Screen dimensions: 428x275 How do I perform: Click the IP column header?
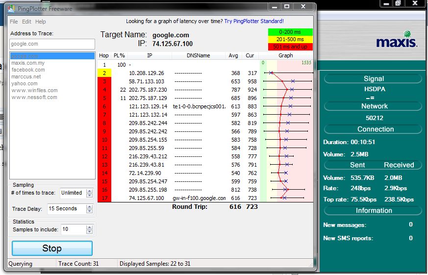click(x=150, y=55)
